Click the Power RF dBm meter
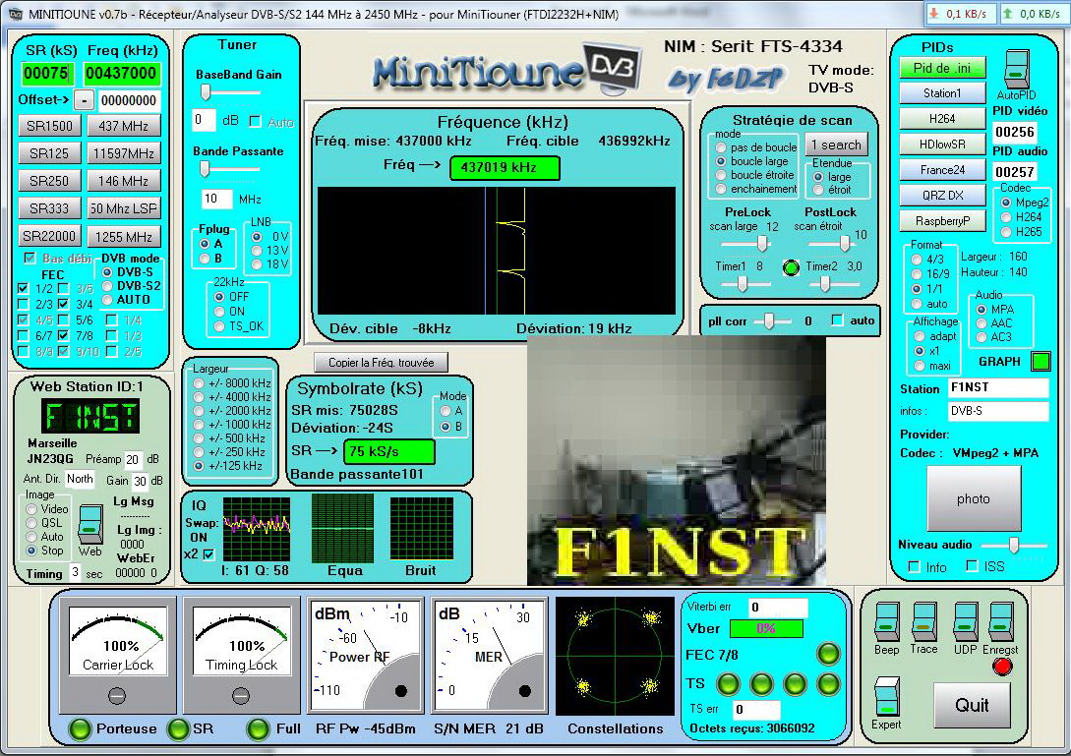 (365, 656)
